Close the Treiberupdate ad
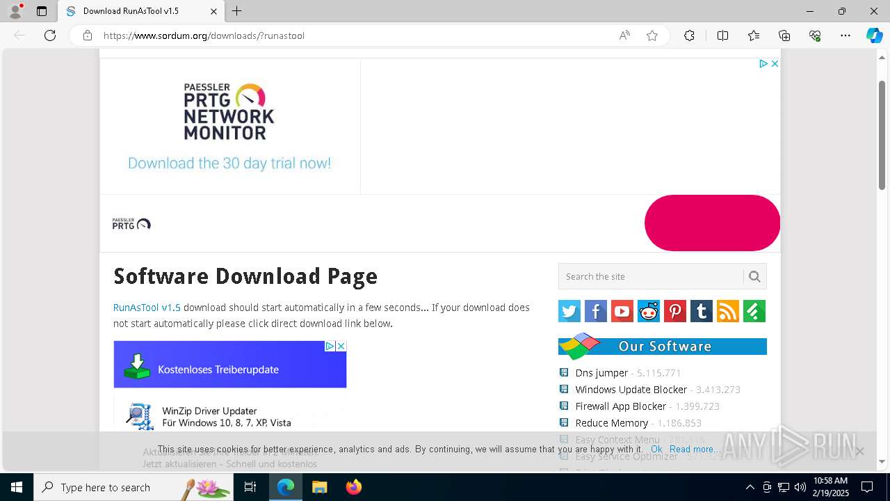The height and width of the screenshot is (501, 890). tap(341, 346)
